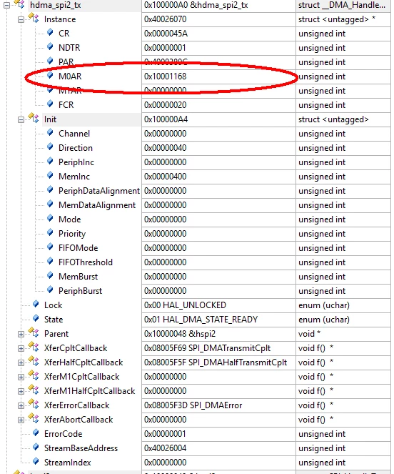Click the blue member icon beside PeriphInc
Screen dimensions: 394x474
pyautogui.click(x=50, y=161)
